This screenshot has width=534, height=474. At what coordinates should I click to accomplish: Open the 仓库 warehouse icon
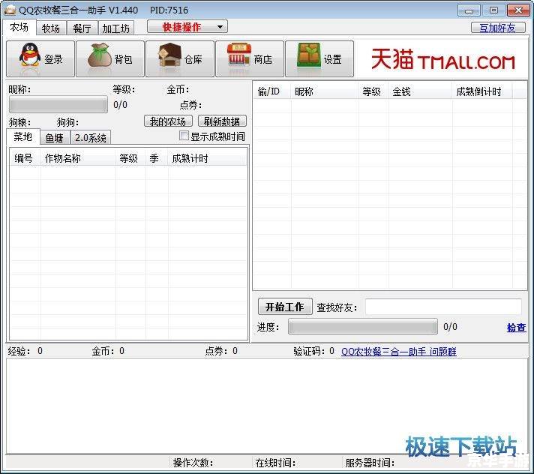pos(180,59)
